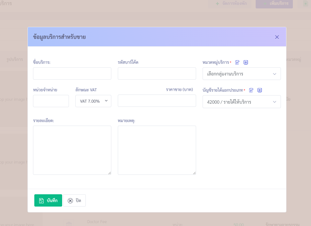311x226 pixels.
Task: Close the service info dialog with X
Action: (x=277, y=37)
